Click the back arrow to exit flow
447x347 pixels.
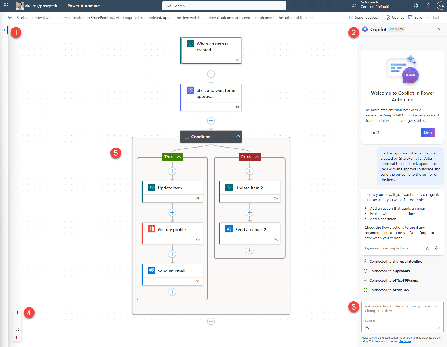[10, 18]
